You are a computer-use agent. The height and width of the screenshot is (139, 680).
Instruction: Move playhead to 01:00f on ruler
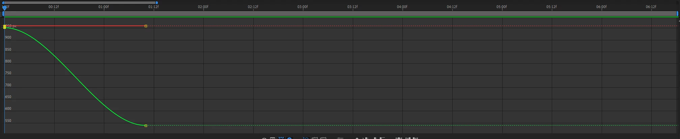[104, 7]
